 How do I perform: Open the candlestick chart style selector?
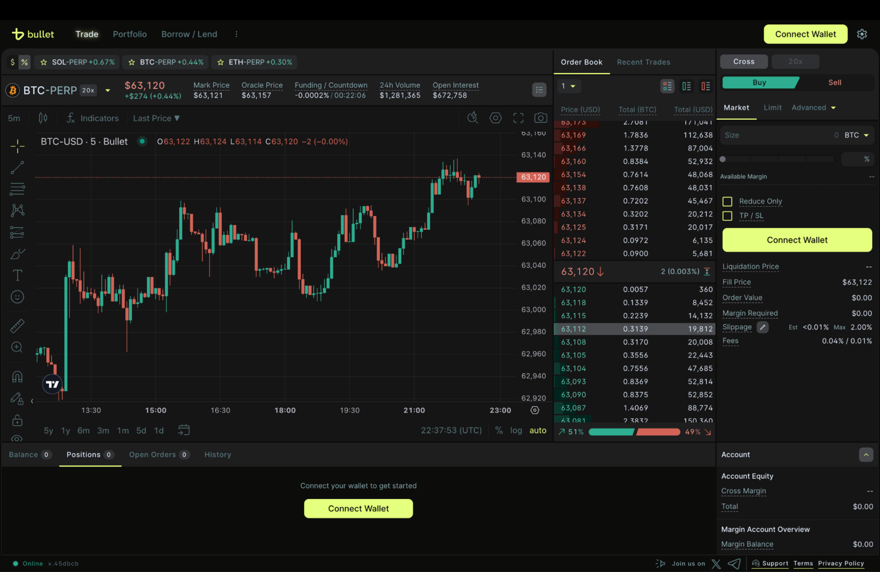pyautogui.click(x=43, y=118)
